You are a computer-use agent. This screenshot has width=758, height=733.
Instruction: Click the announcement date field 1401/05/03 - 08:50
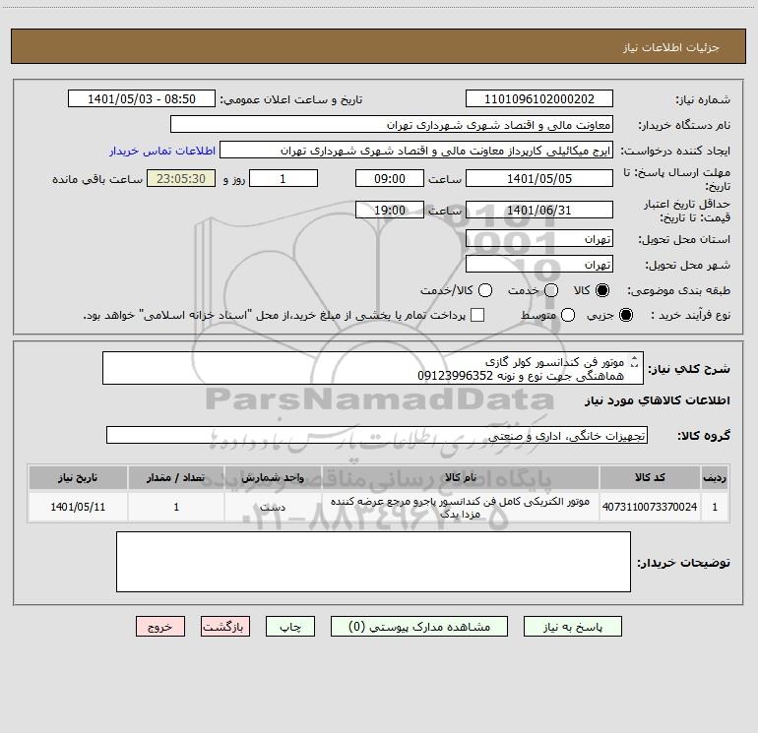pos(142,99)
